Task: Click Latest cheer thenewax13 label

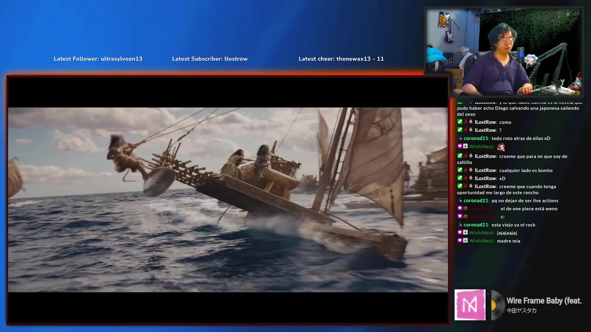Action: (x=341, y=59)
